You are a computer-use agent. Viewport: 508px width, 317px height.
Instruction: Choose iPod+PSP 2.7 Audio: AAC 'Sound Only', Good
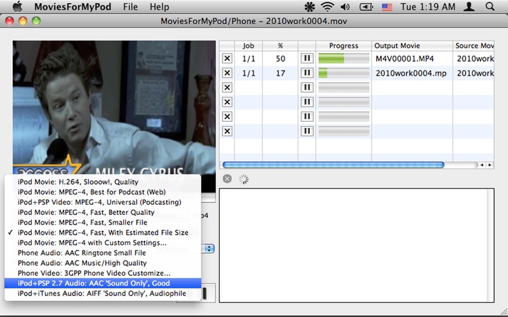[93, 283]
